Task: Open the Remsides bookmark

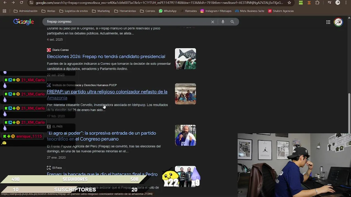Action: coord(188,11)
